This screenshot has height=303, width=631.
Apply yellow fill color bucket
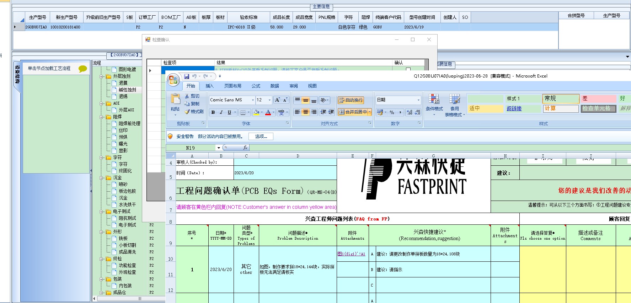point(257,112)
